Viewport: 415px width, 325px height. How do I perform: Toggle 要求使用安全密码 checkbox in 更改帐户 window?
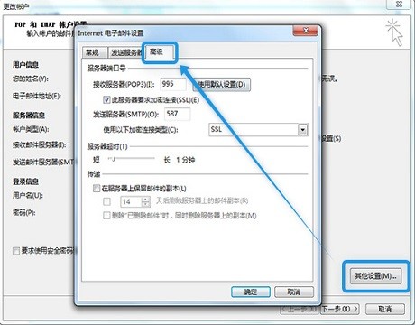[x=16, y=250]
